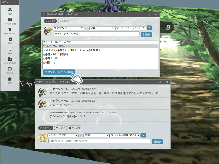Open the チャット画面 chat screen icon

10,19
